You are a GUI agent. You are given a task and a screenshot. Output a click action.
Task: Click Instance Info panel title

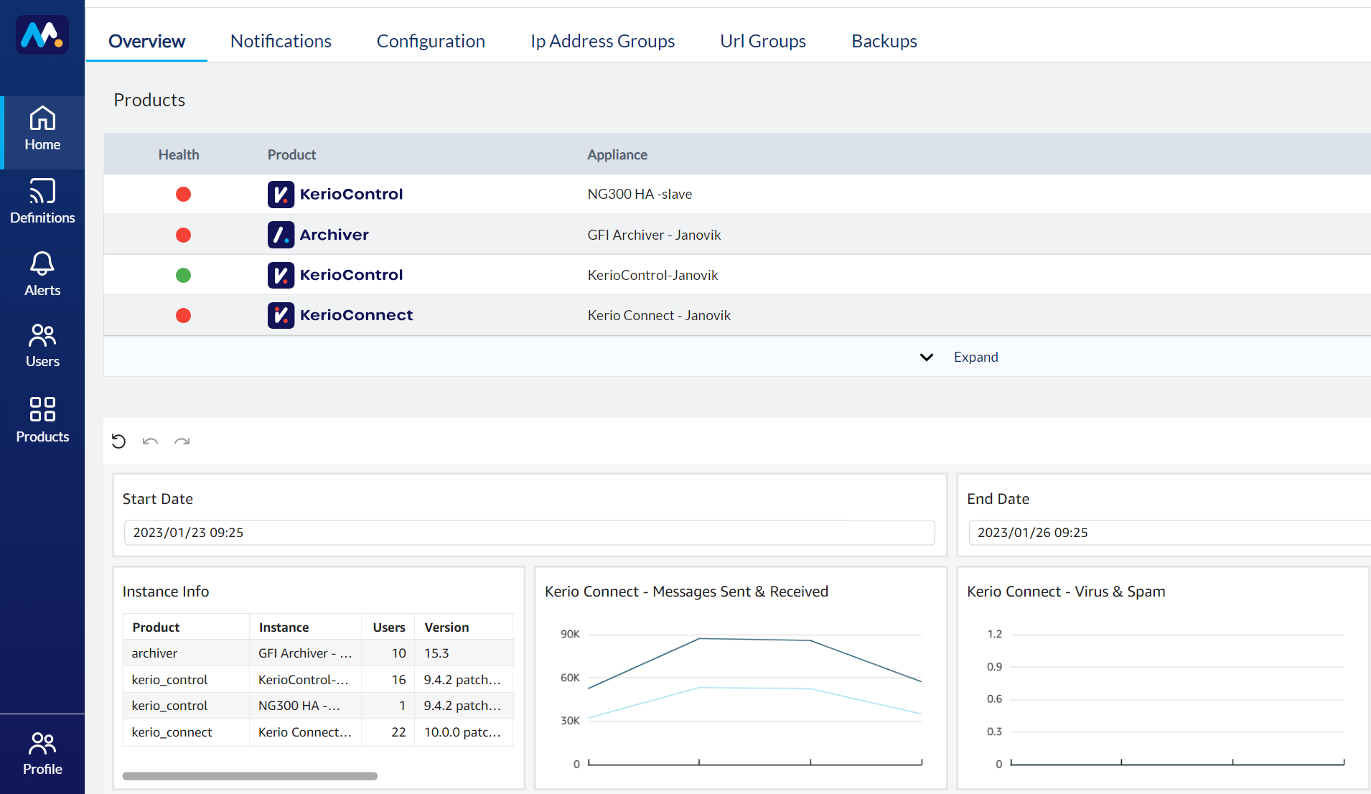click(166, 592)
